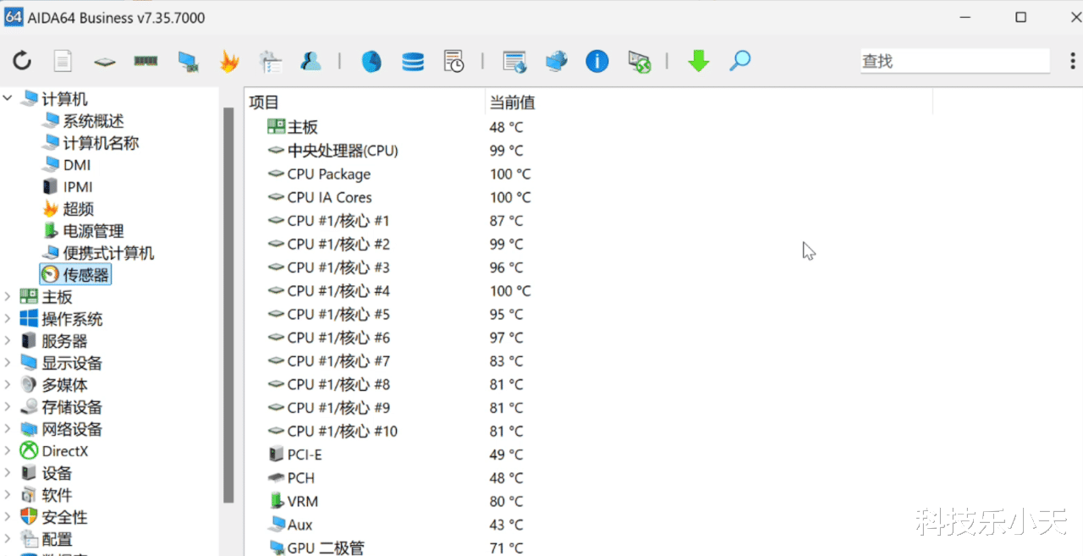Select 系统概述 in the tree

pos(93,121)
